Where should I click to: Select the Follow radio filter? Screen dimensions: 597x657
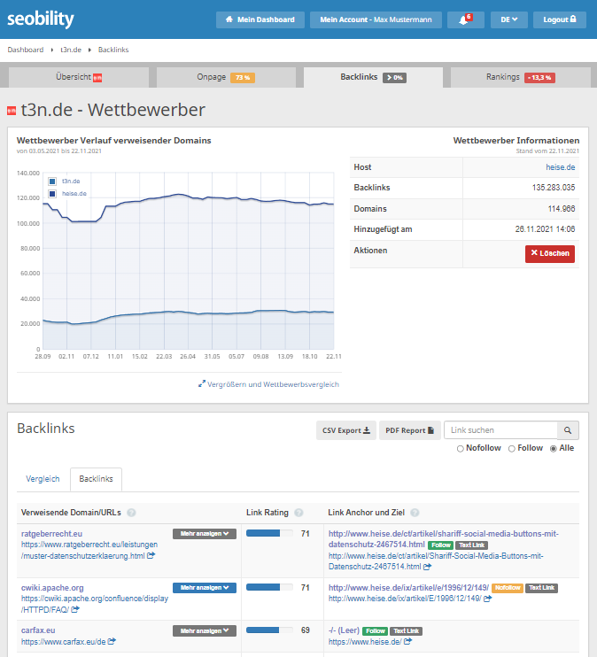[511, 449]
